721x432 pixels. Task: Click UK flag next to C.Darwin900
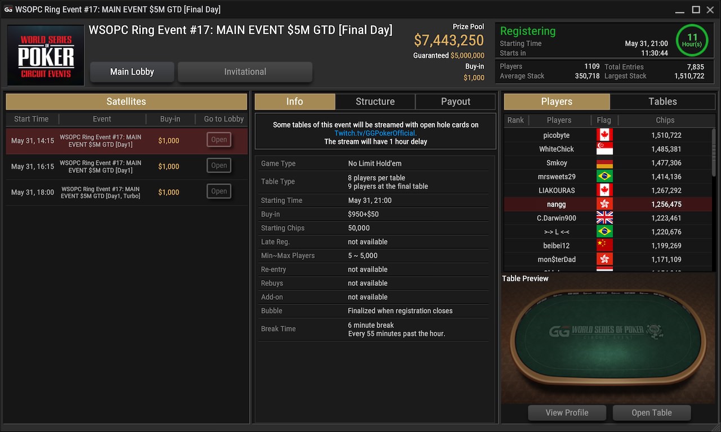pyautogui.click(x=604, y=218)
